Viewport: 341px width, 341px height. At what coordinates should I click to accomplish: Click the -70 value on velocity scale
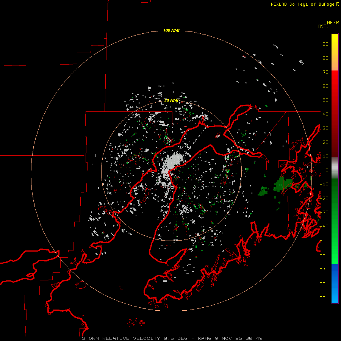[x=324, y=268]
